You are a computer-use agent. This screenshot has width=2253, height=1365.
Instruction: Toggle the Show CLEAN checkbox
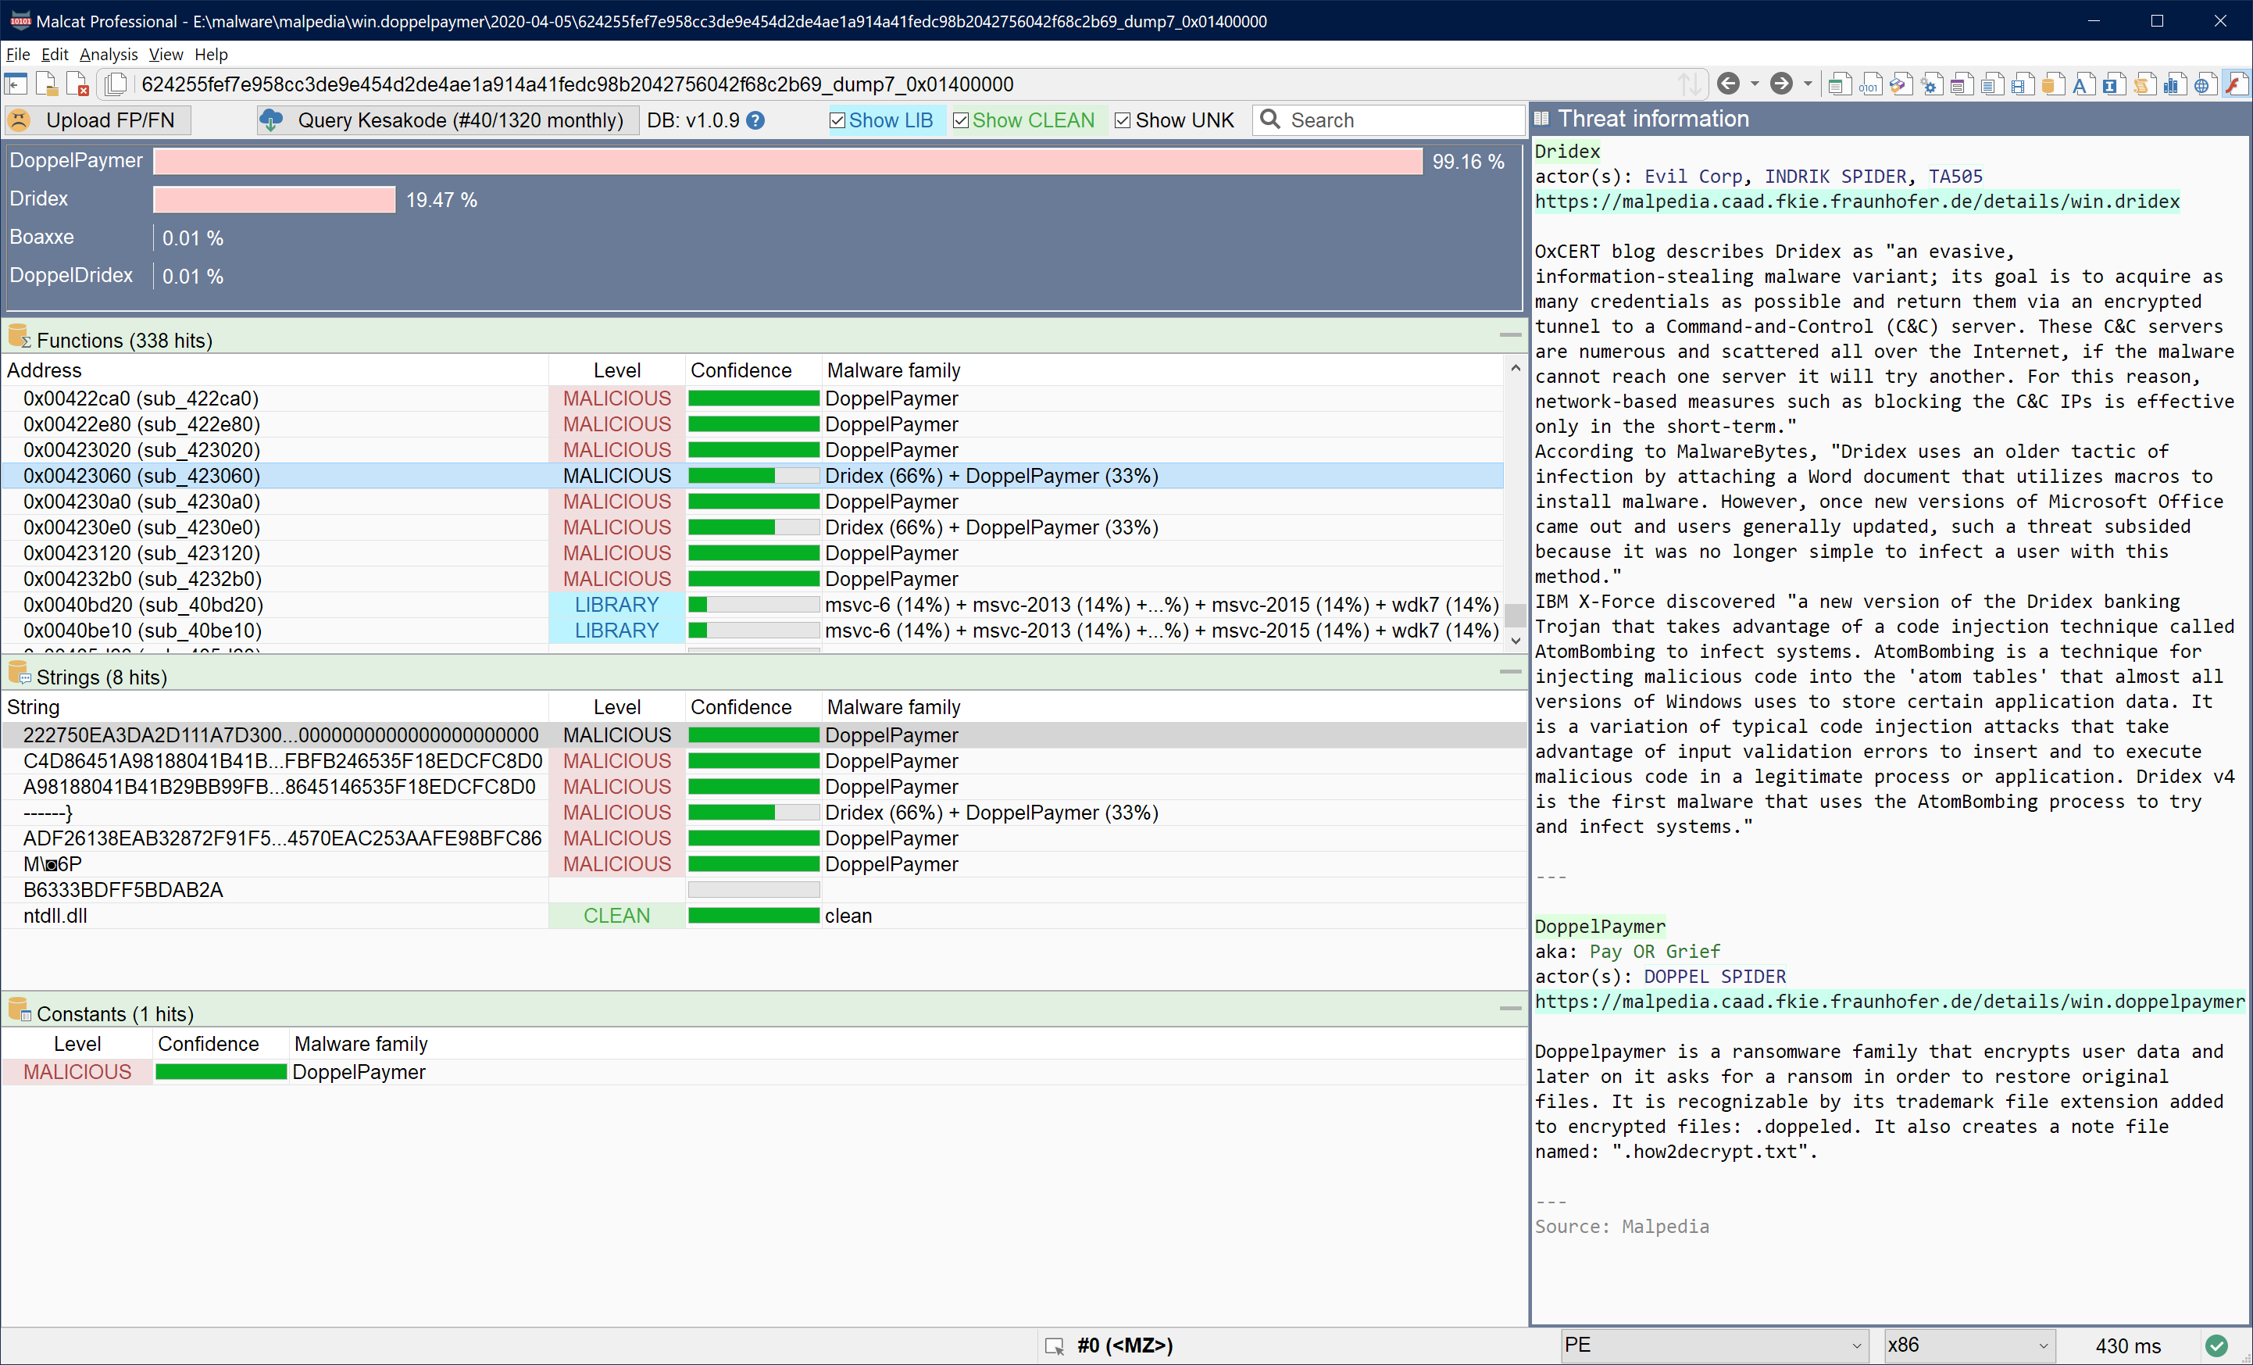[x=960, y=120]
